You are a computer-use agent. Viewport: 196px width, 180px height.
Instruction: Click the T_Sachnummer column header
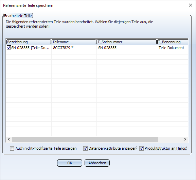[127, 42]
